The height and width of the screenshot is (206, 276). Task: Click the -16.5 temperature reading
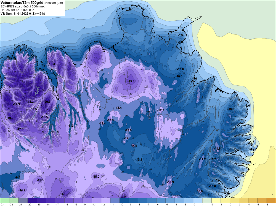(44, 117)
